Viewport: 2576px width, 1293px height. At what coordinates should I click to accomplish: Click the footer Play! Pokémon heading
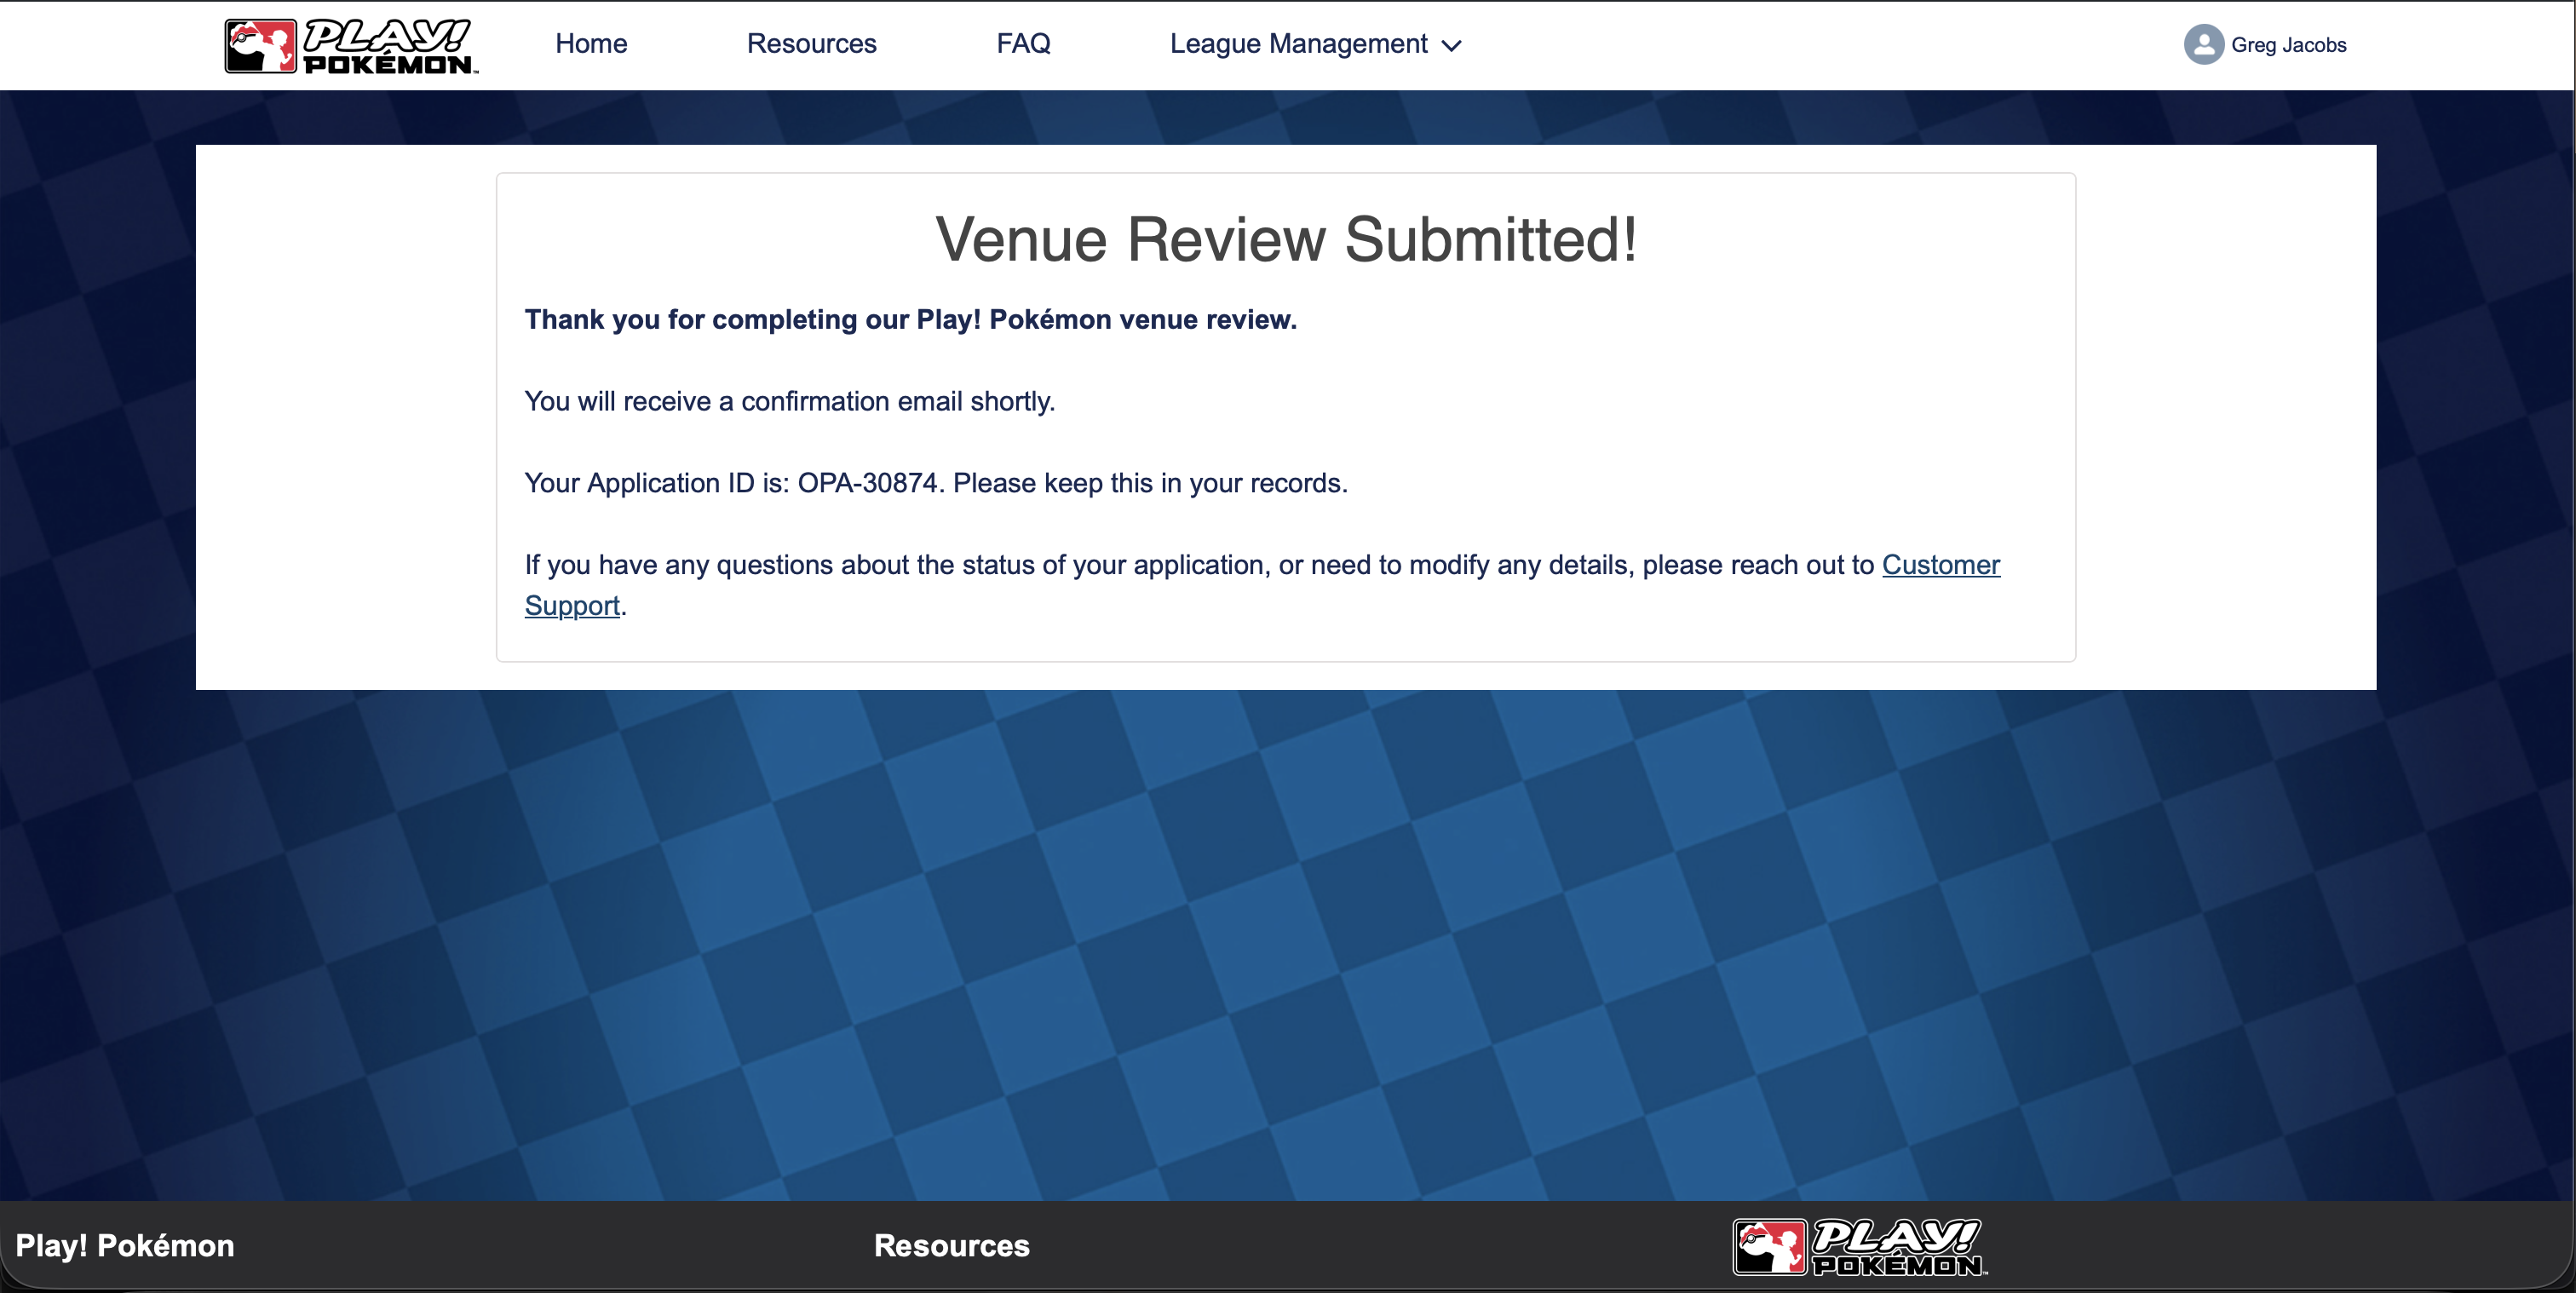pyautogui.click(x=125, y=1245)
